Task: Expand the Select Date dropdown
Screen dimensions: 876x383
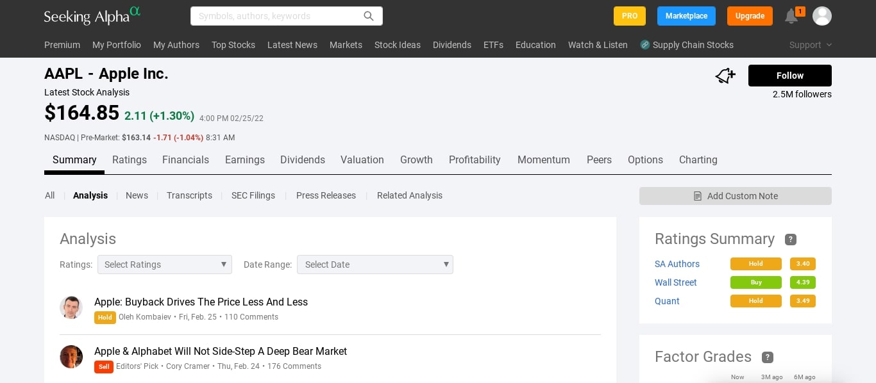Action: pyautogui.click(x=375, y=265)
